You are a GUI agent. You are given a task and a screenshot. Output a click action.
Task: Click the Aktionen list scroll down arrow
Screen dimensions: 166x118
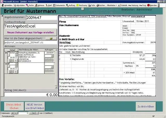(x=56, y=87)
